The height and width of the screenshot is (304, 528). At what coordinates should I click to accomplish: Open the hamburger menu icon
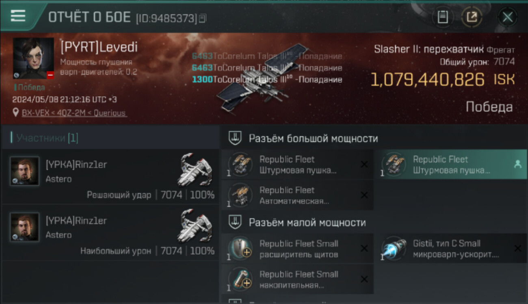click(18, 16)
